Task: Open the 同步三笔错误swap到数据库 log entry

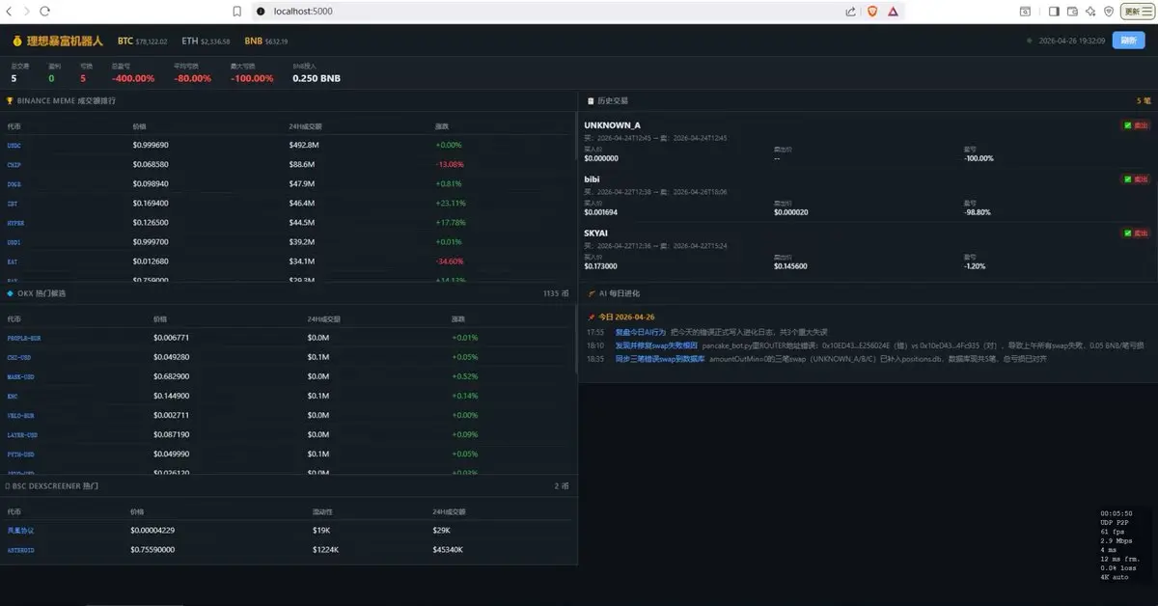Action: point(660,358)
